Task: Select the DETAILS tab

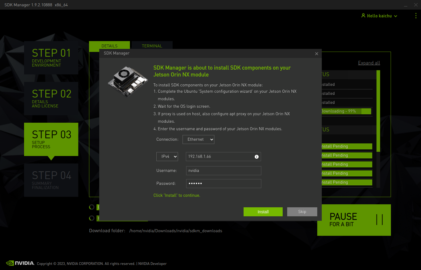Action: [x=109, y=46]
